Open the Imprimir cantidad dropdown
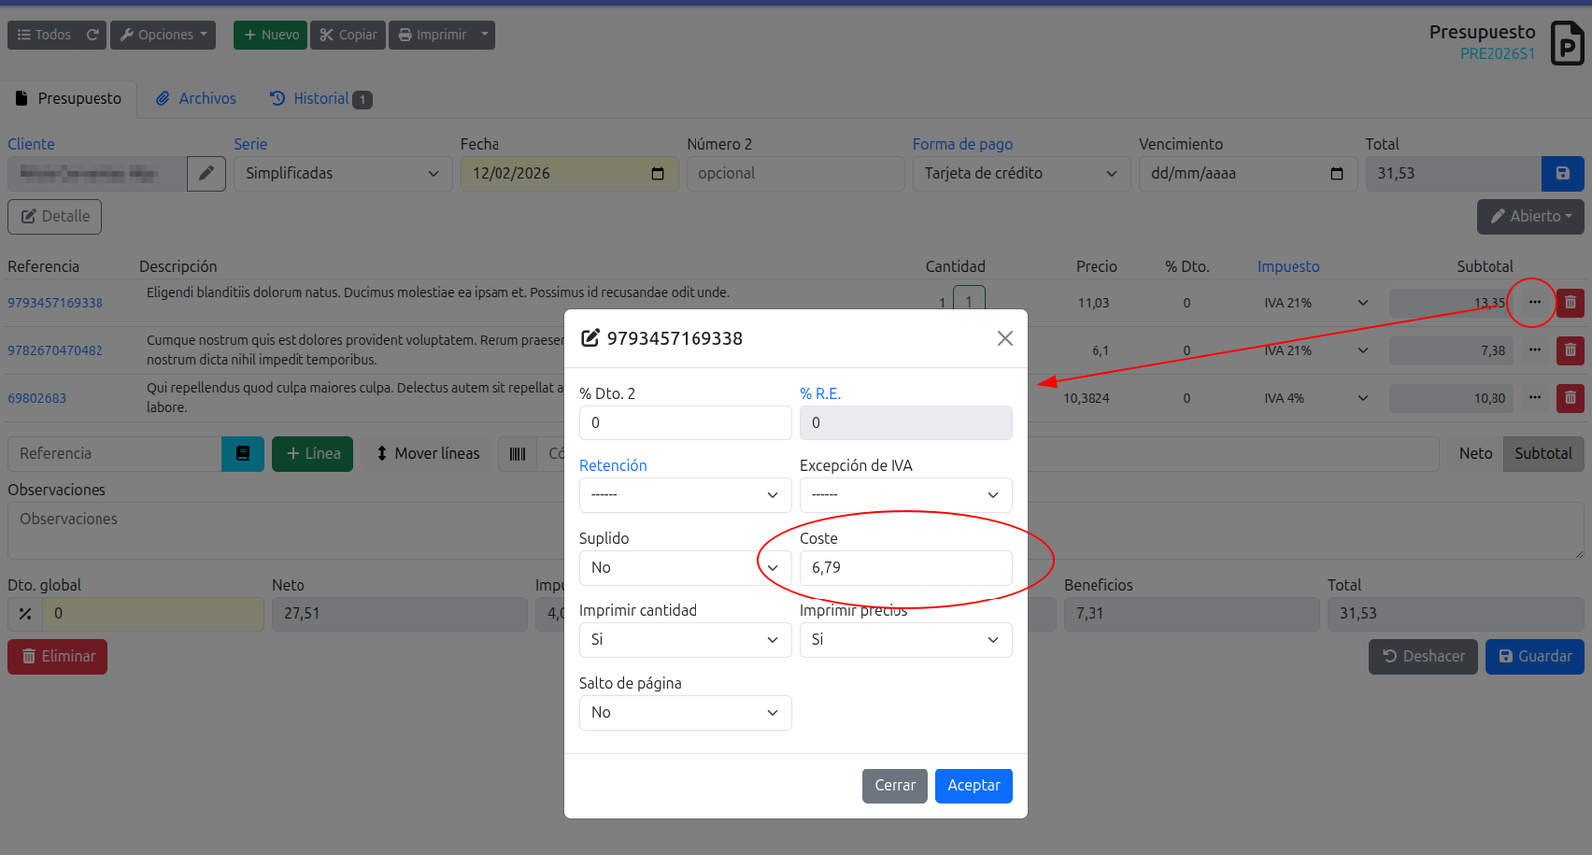 pyautogui.click(x=686, y=640)
